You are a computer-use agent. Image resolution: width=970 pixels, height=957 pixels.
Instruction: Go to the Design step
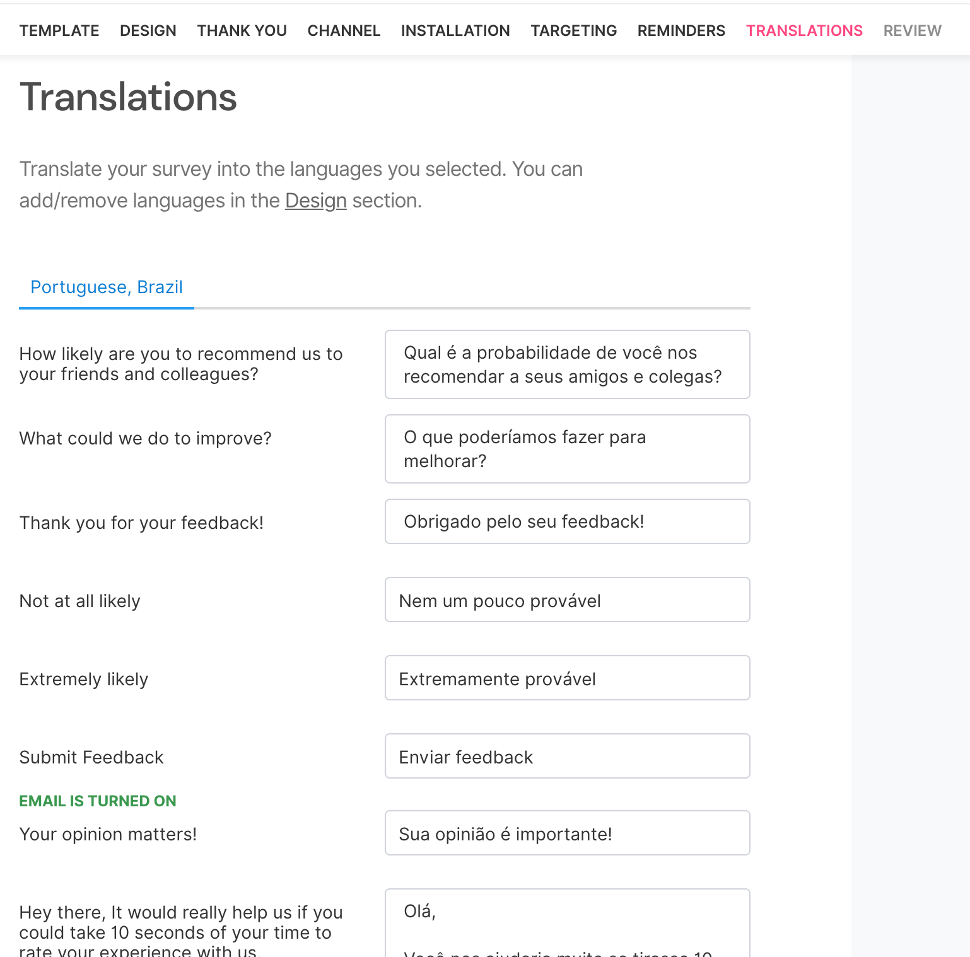148,30
